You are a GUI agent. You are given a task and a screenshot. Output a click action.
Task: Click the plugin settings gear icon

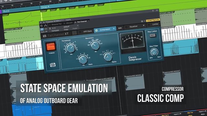point(142,21)
